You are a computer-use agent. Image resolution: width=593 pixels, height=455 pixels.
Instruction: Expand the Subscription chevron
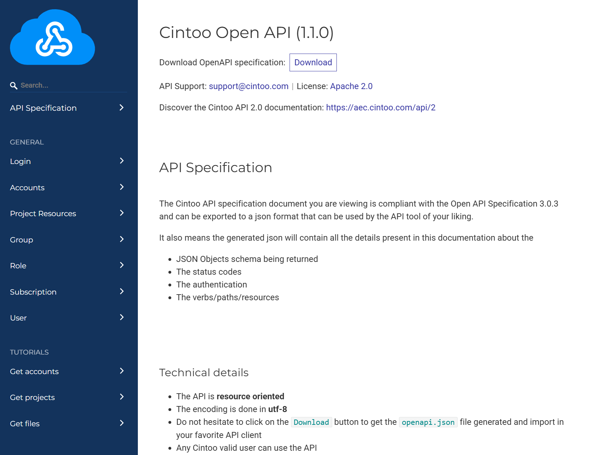pos(122,291)
